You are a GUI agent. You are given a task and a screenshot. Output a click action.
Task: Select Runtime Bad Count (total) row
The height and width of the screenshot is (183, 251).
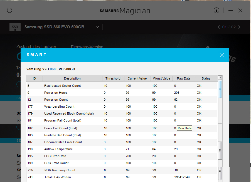[122, 135]
